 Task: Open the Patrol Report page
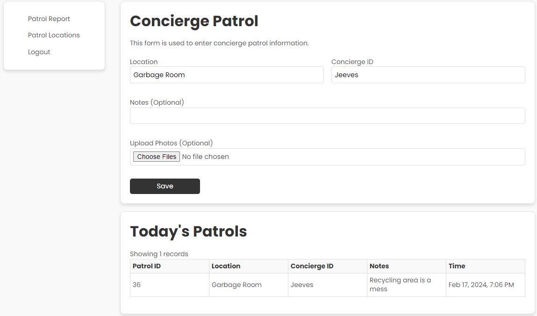49,19
